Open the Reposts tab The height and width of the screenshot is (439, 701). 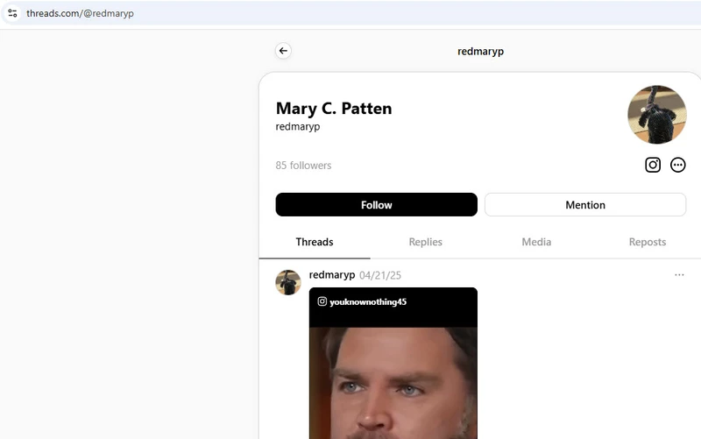click(x=647, y=242)
